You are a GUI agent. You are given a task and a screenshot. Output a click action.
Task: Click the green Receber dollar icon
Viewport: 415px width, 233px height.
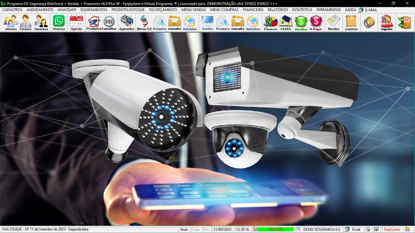tap(301, 23)
